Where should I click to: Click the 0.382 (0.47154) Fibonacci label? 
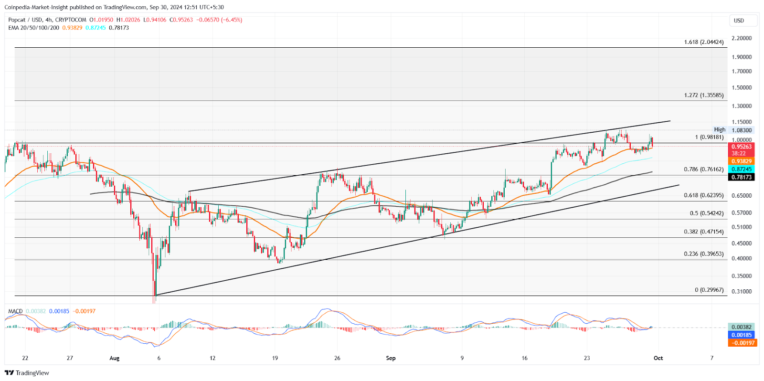tap(704, 232)
